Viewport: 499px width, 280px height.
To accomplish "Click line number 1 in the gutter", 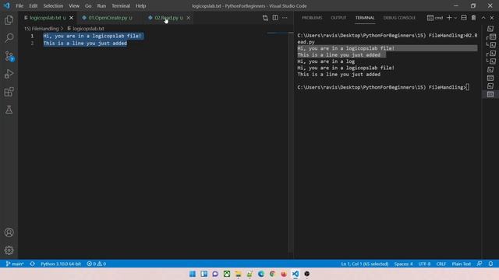I will click(x=32, y=36).
